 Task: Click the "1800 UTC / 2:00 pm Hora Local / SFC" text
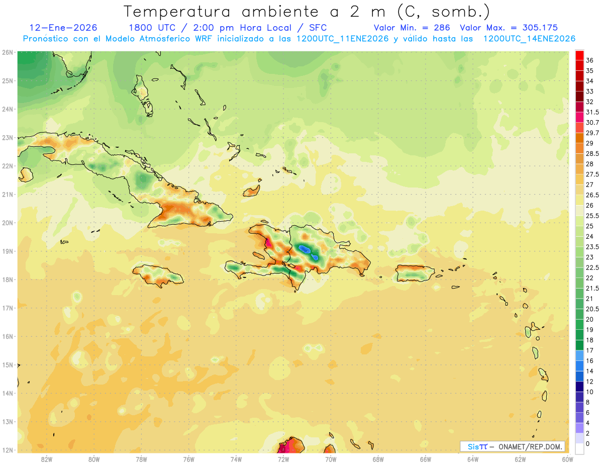(228, 28)
